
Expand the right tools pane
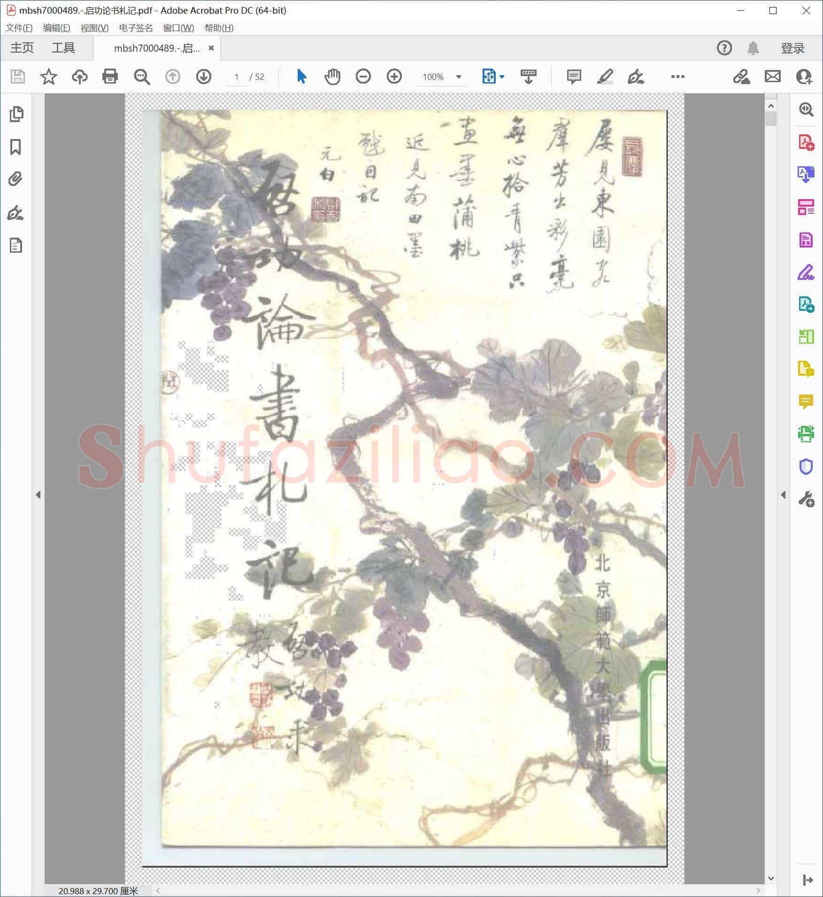[783, 495]
